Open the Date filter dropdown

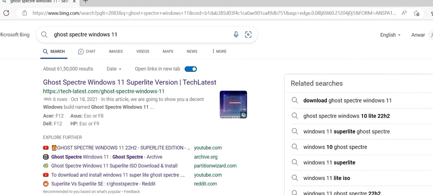(x=114, y=69)
